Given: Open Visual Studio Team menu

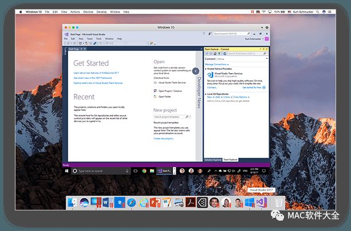Looking at the screenshot, I should (90, 39).
